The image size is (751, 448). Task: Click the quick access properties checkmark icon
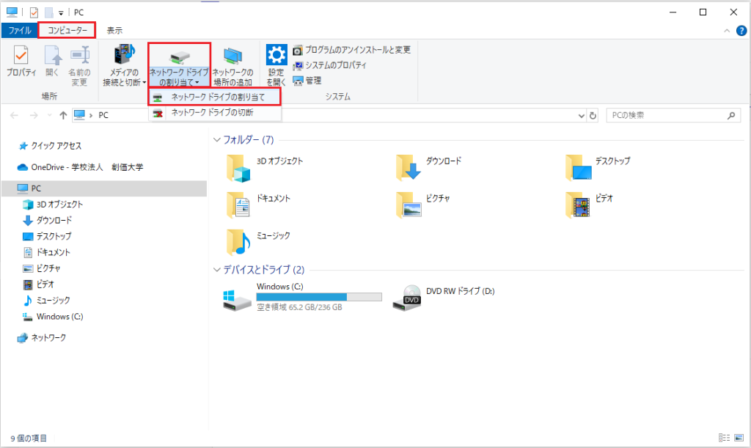pyautogui.click(x=34, y=12)
